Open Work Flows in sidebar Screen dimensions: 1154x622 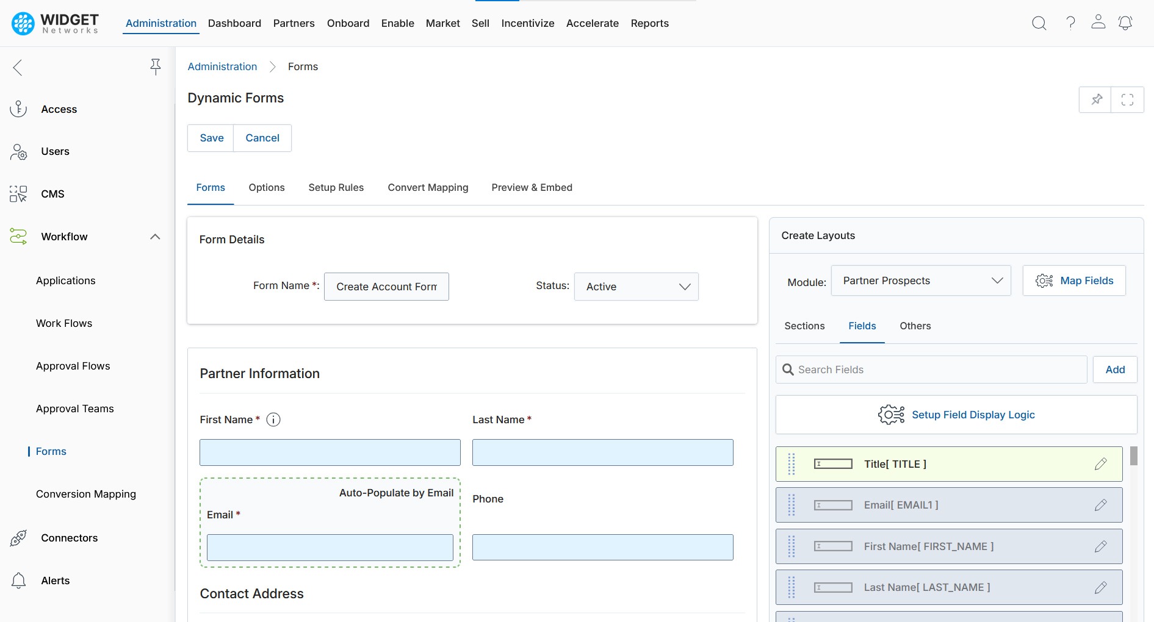point(64,323)
